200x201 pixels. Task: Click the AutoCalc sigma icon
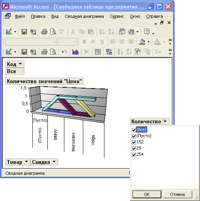[158, 52]
